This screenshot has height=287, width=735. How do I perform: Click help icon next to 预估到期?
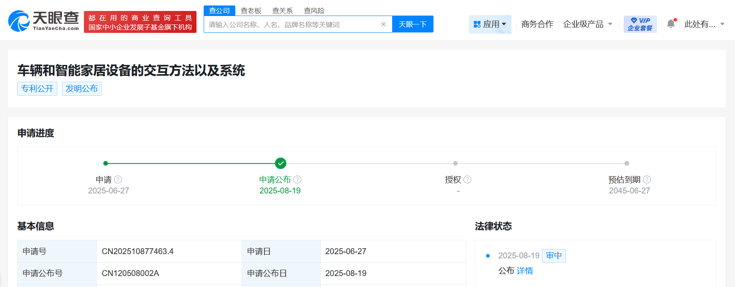point(647,180)
